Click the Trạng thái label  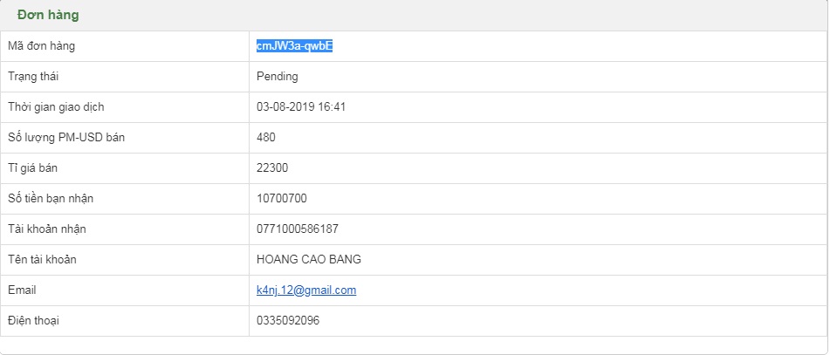(x=33, y=77)
